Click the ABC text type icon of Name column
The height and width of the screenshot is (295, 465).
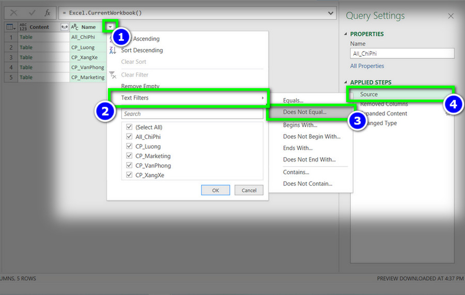[74, 27]
